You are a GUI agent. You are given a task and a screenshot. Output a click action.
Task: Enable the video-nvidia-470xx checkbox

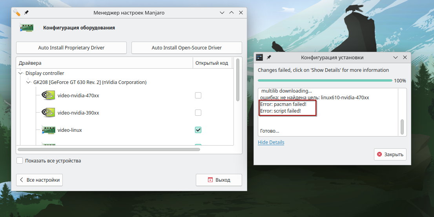[198, 95]
